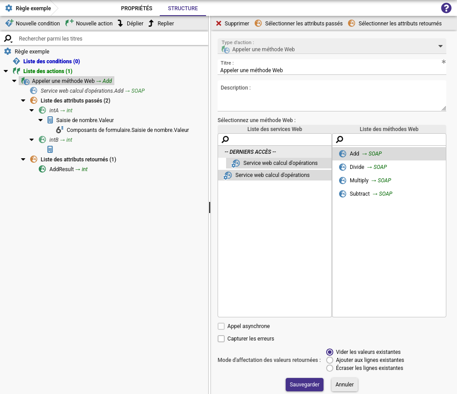This screenshot has width=457, height=394.
Task: Click the vertical panel splitter handle
Action: coord(209,208)
